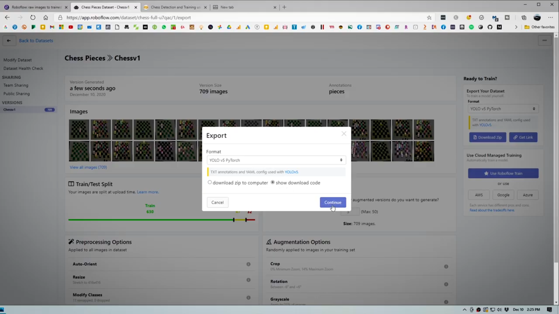Click the browser home button
Image resolution: width=559 pixels, height=314 pixels.
(46, 17)
